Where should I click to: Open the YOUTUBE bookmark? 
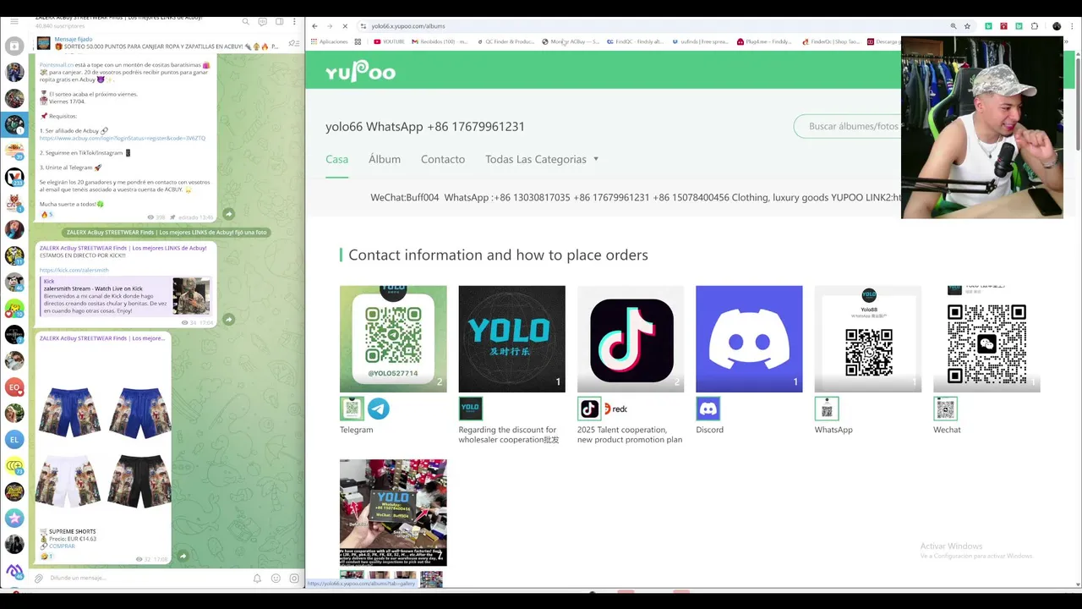388,41
